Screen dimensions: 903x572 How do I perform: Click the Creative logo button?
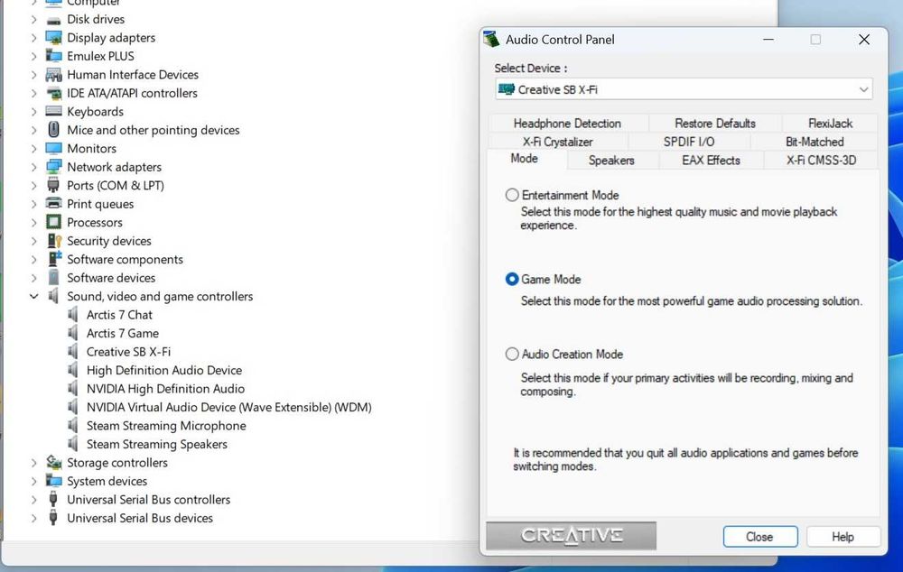click(572, 536)
